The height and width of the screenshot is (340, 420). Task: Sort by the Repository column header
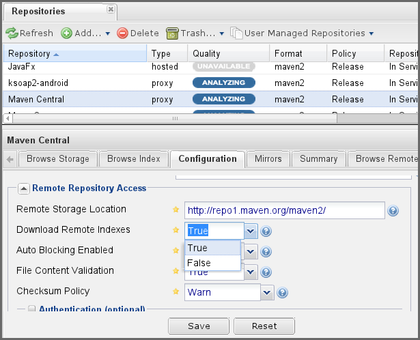pos(74,53)
